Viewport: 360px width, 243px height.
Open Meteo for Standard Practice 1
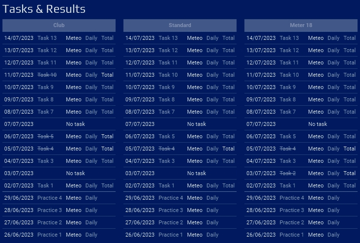pos(195,235)
